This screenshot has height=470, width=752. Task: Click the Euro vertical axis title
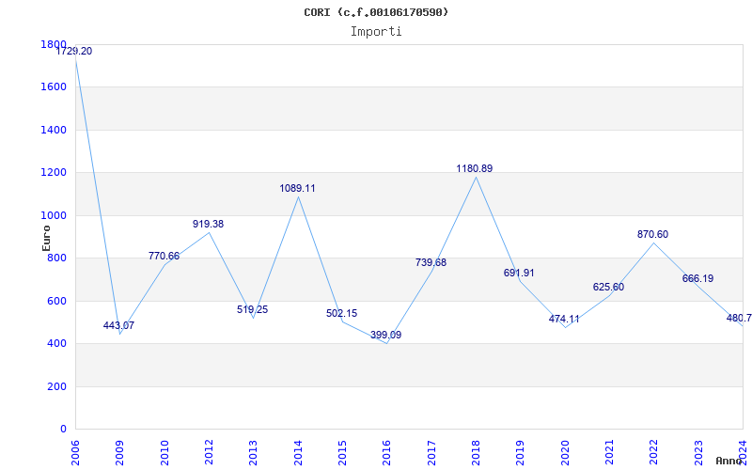46,238
